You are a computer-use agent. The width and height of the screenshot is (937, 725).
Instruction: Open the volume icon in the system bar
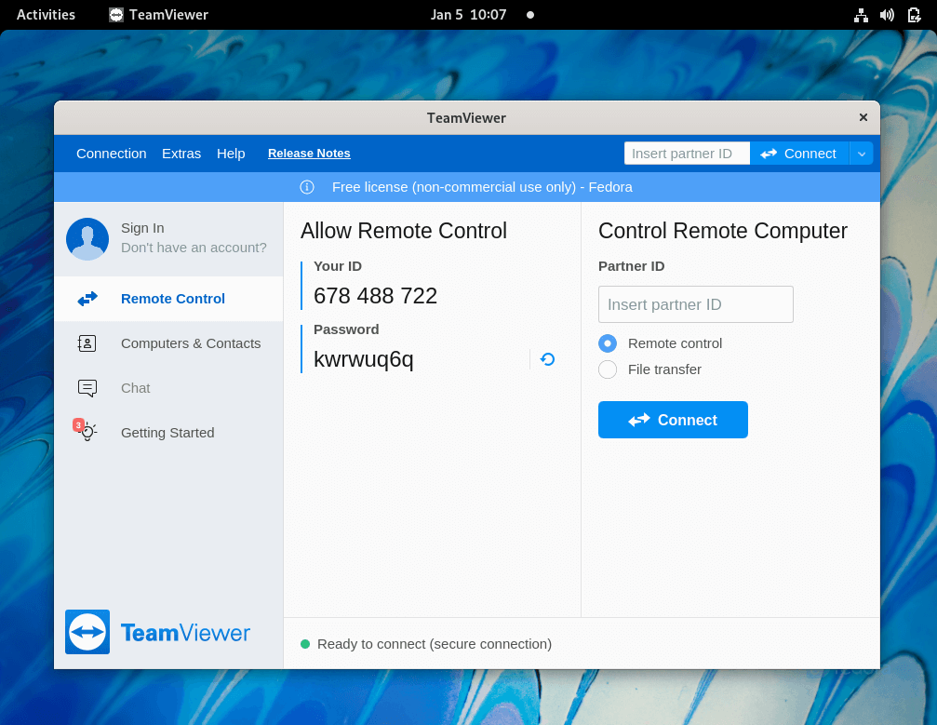[887, 14]
